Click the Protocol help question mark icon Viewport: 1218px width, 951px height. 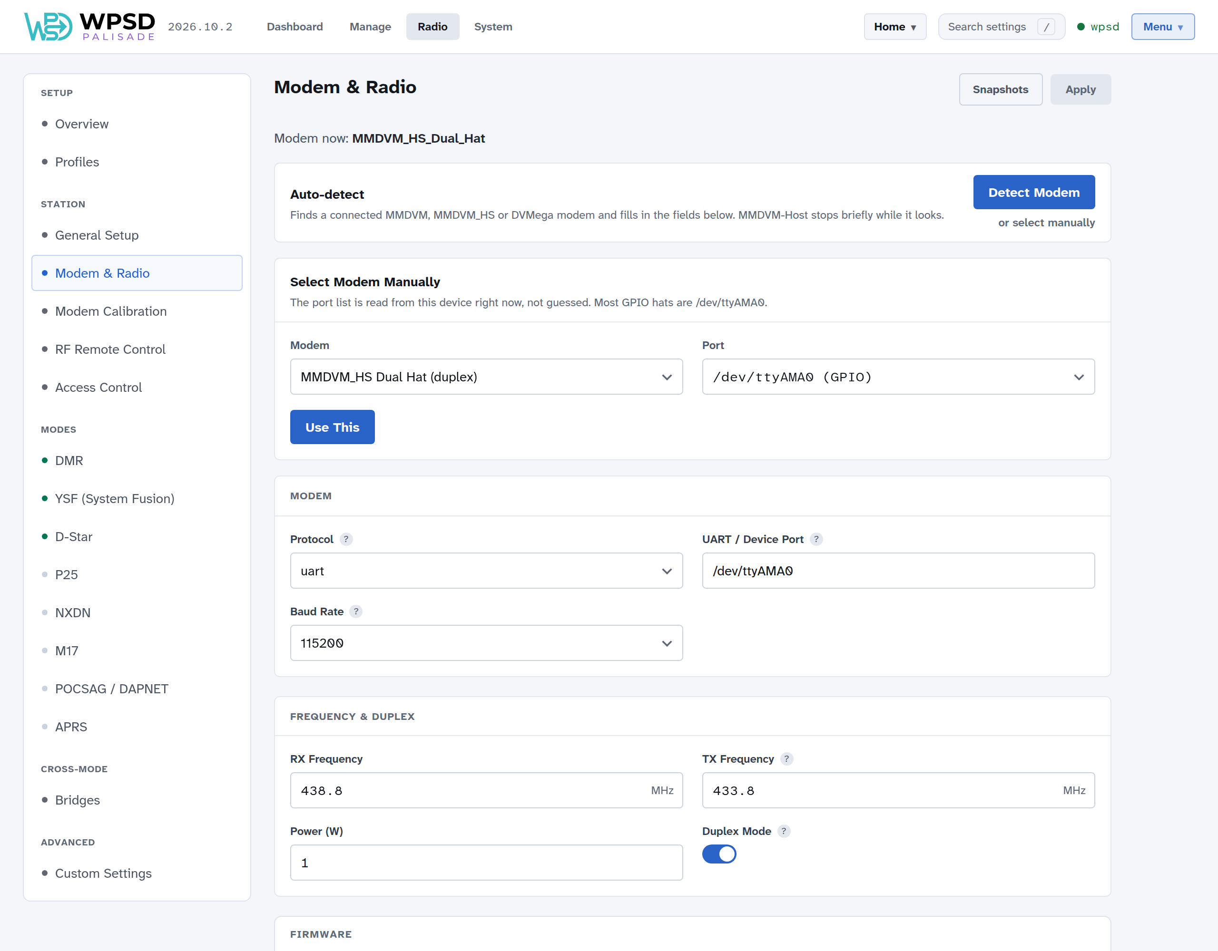346,539
